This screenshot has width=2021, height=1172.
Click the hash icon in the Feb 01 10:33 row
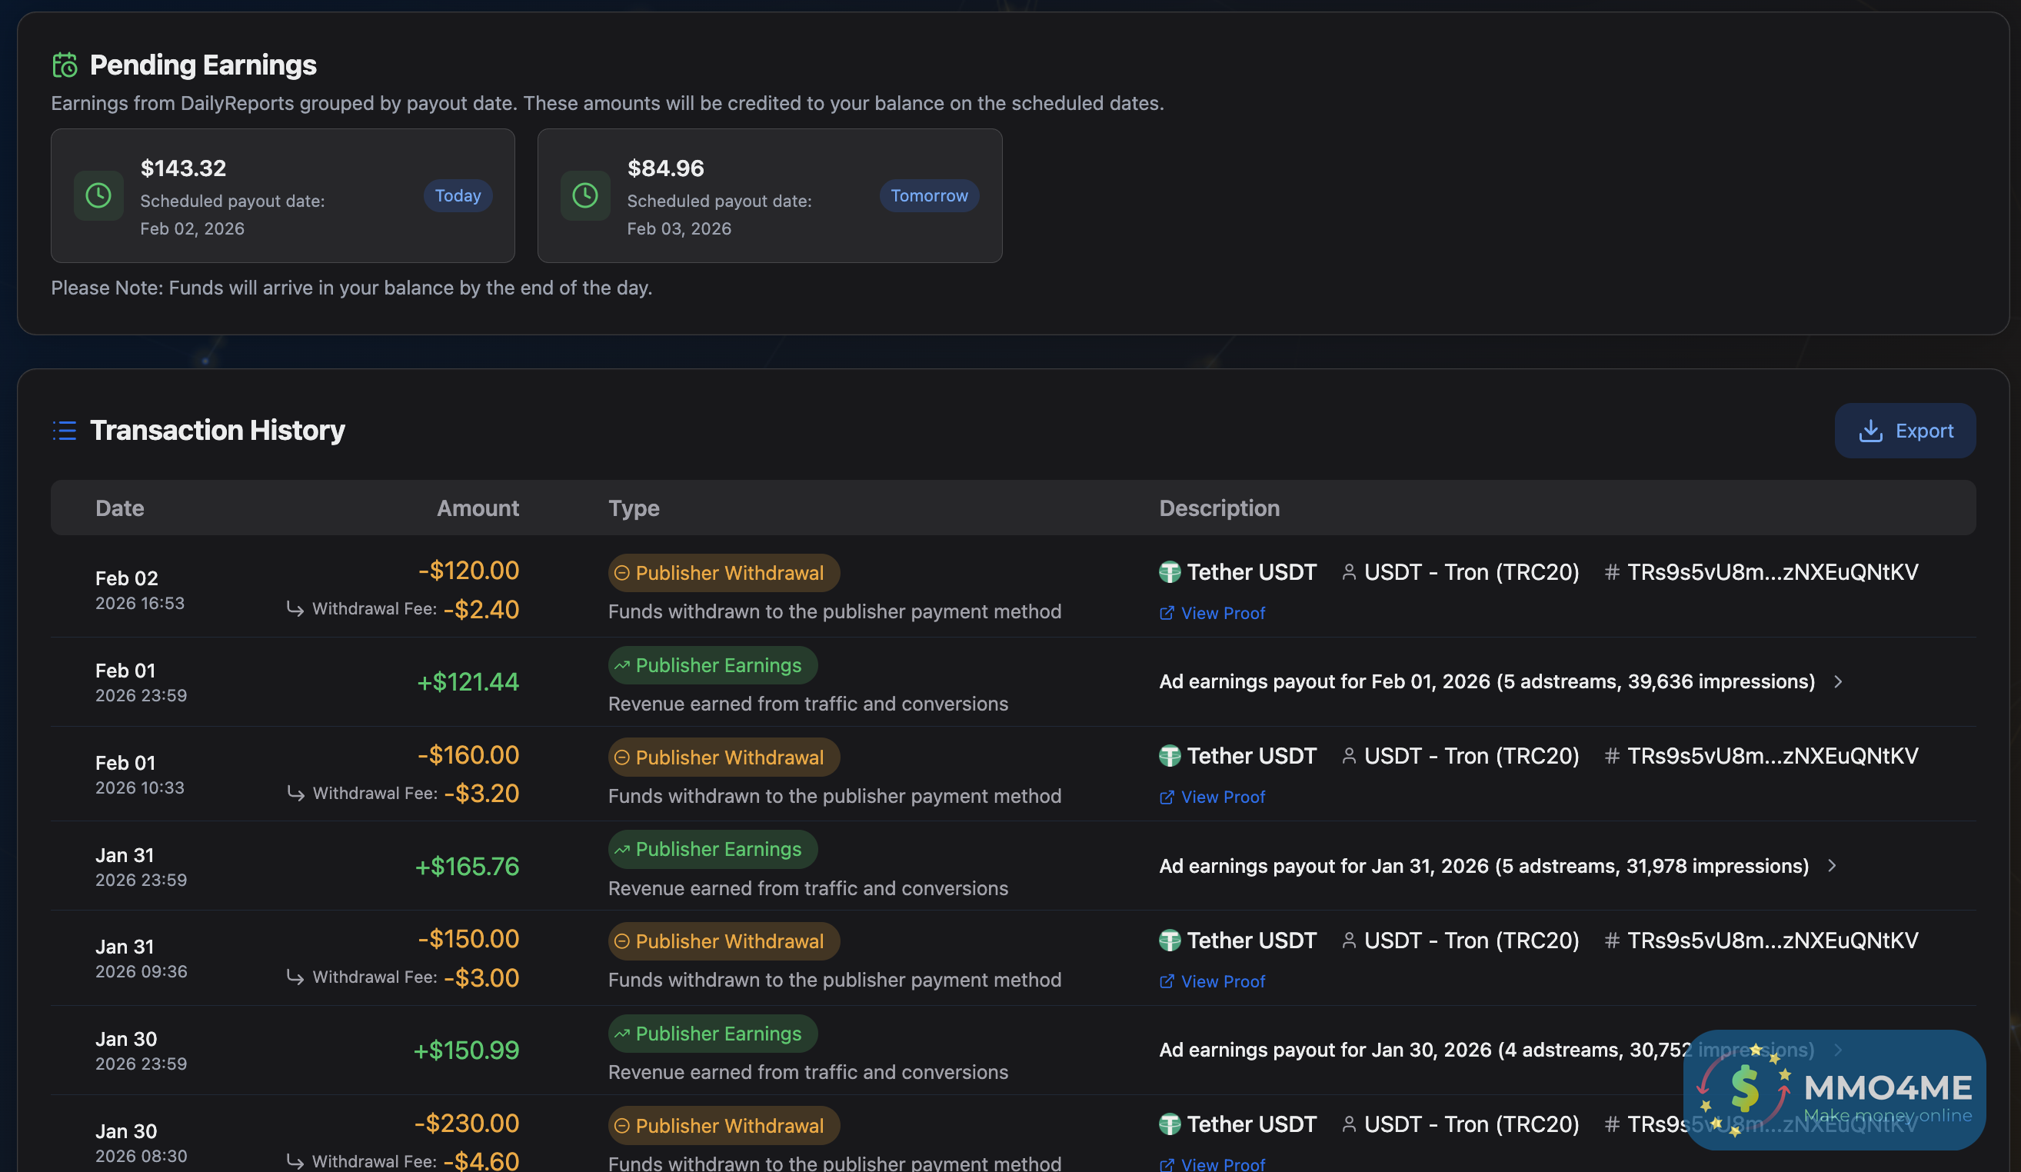[1612, 756]
